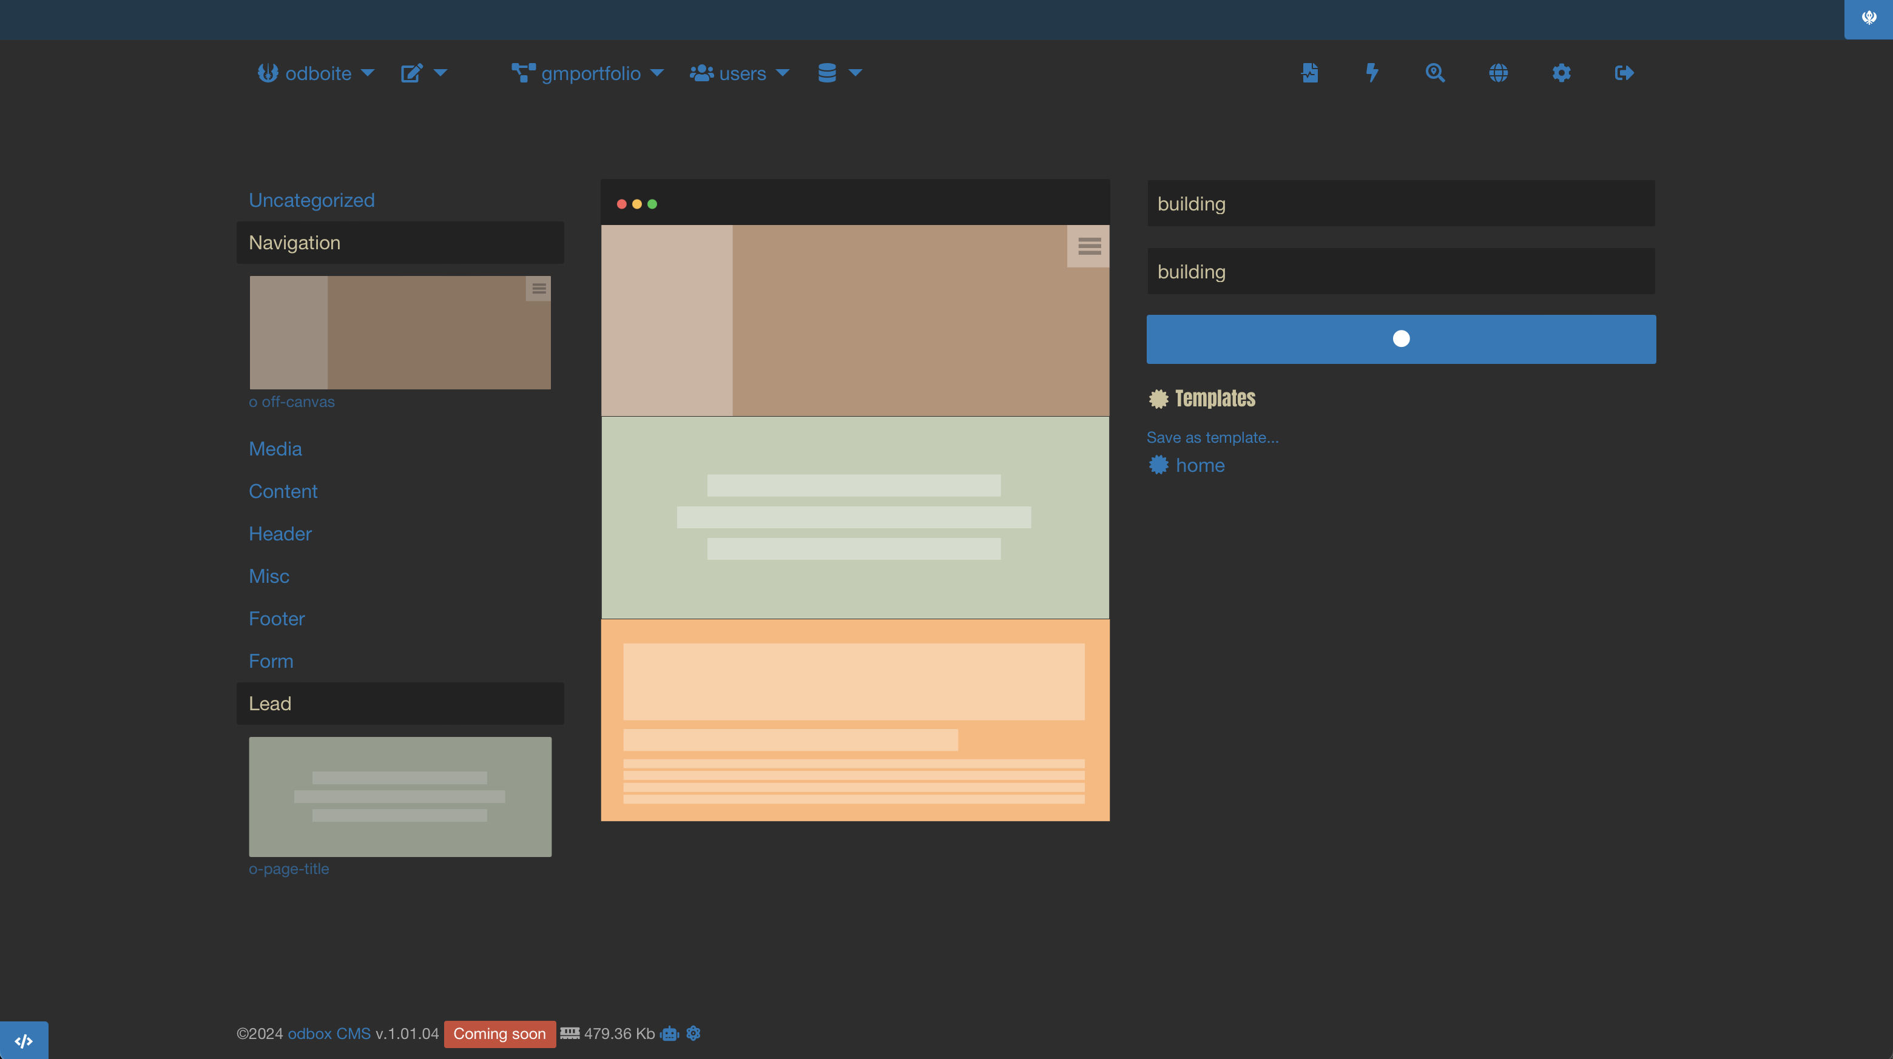
Task: Open the odboite dropdown menu
Action: coord(316,73)
